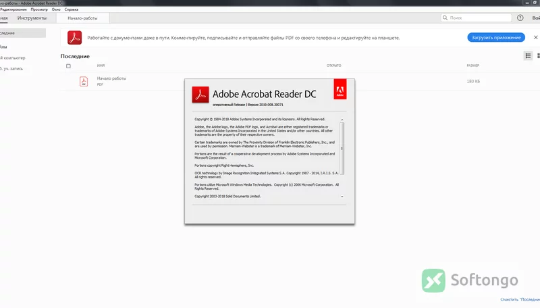Click the Последние section heading
Screen dimensions: 540x308
75,56
